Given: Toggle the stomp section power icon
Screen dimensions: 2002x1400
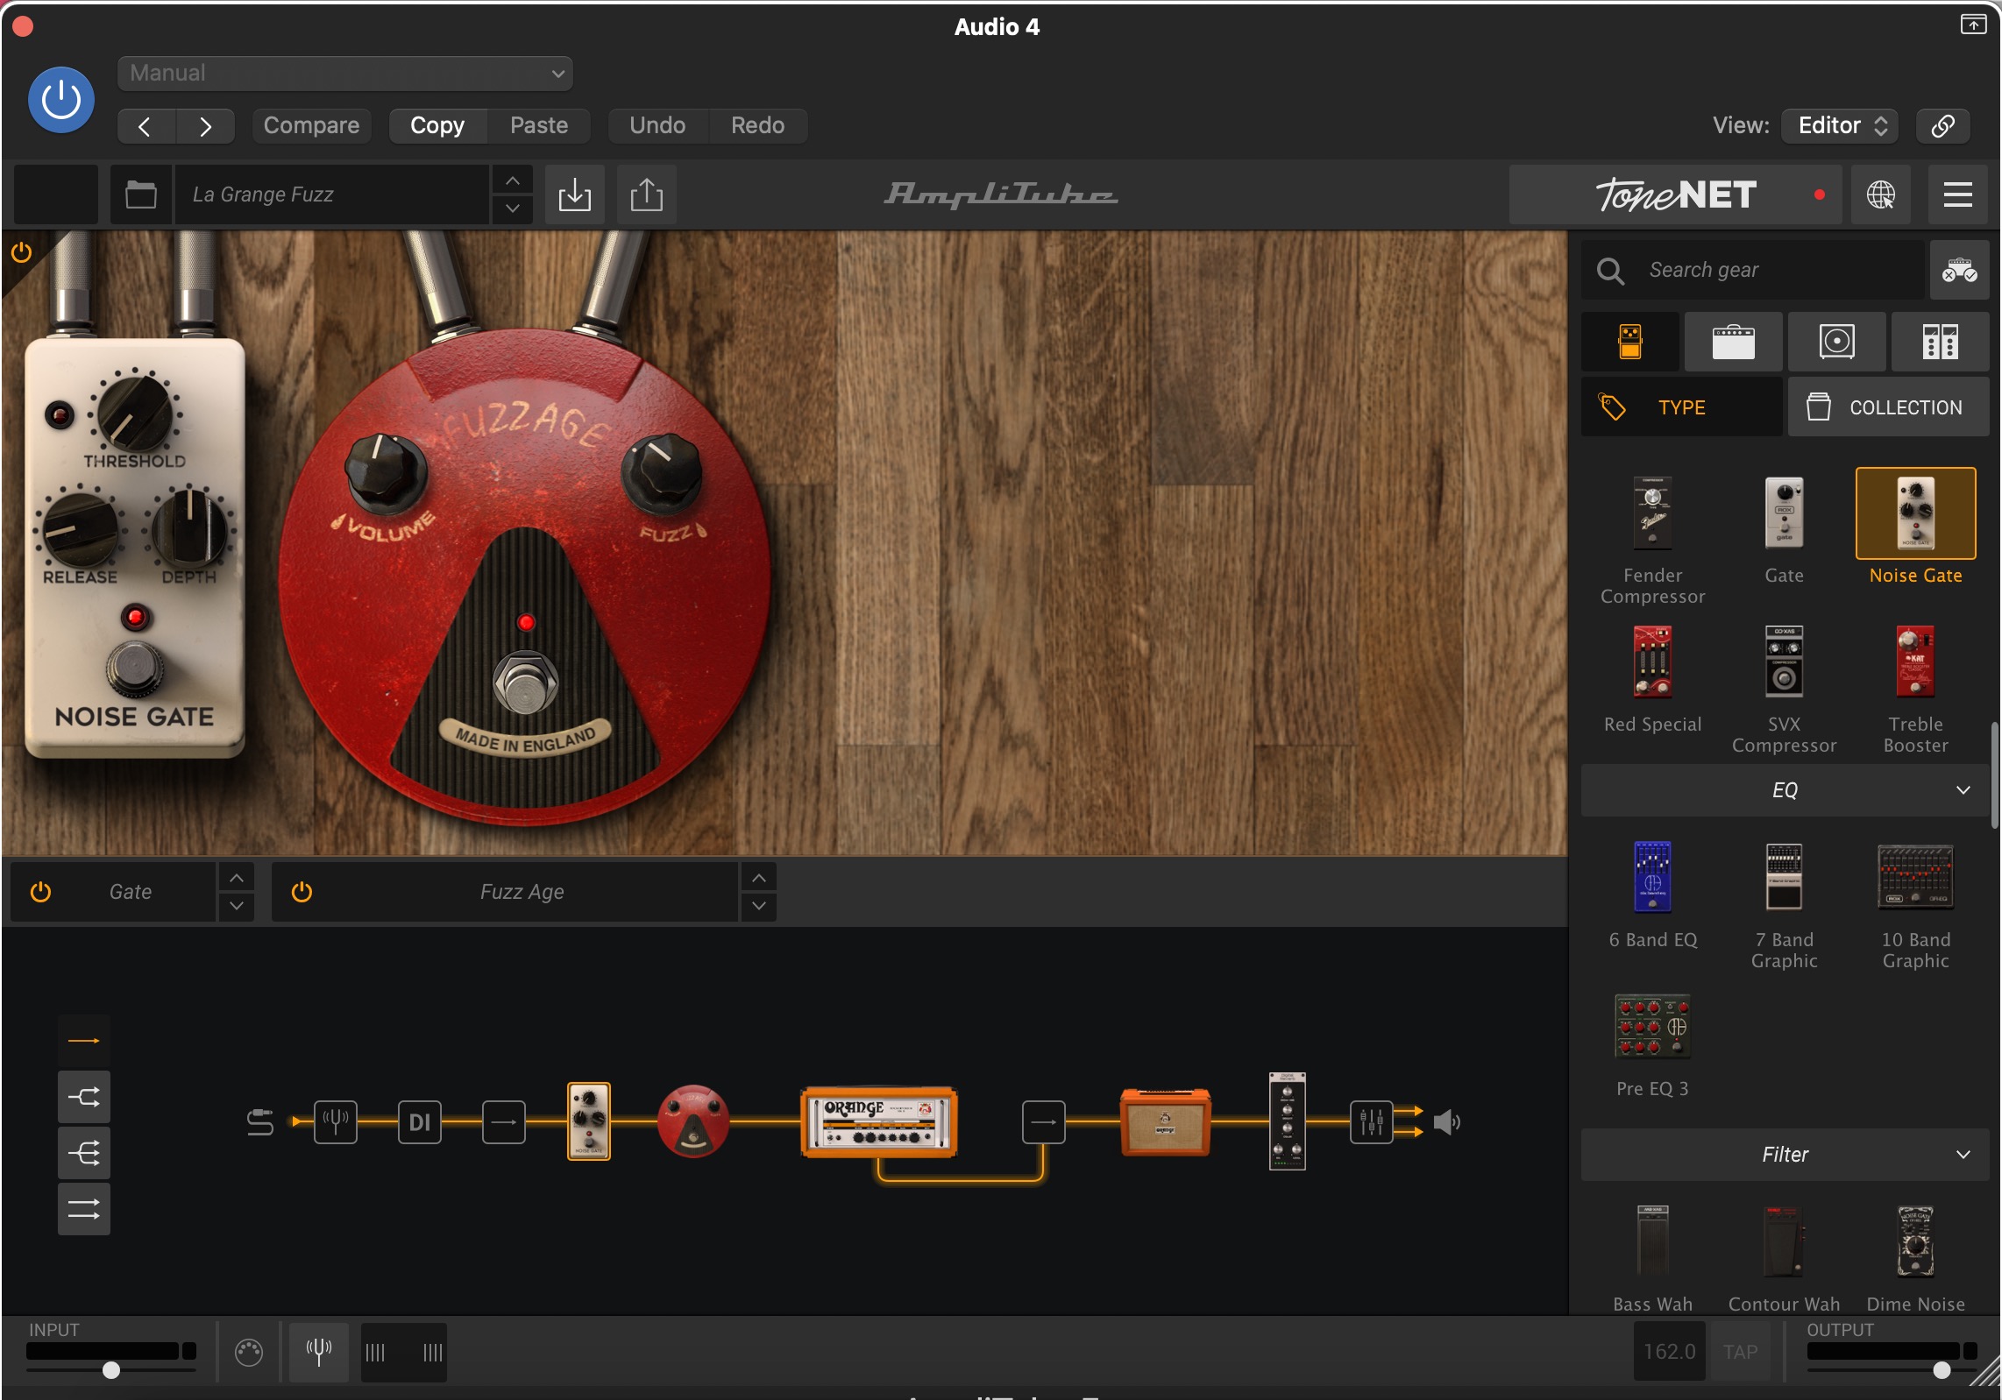Looking at the screenshot, I should coord(21,253).
